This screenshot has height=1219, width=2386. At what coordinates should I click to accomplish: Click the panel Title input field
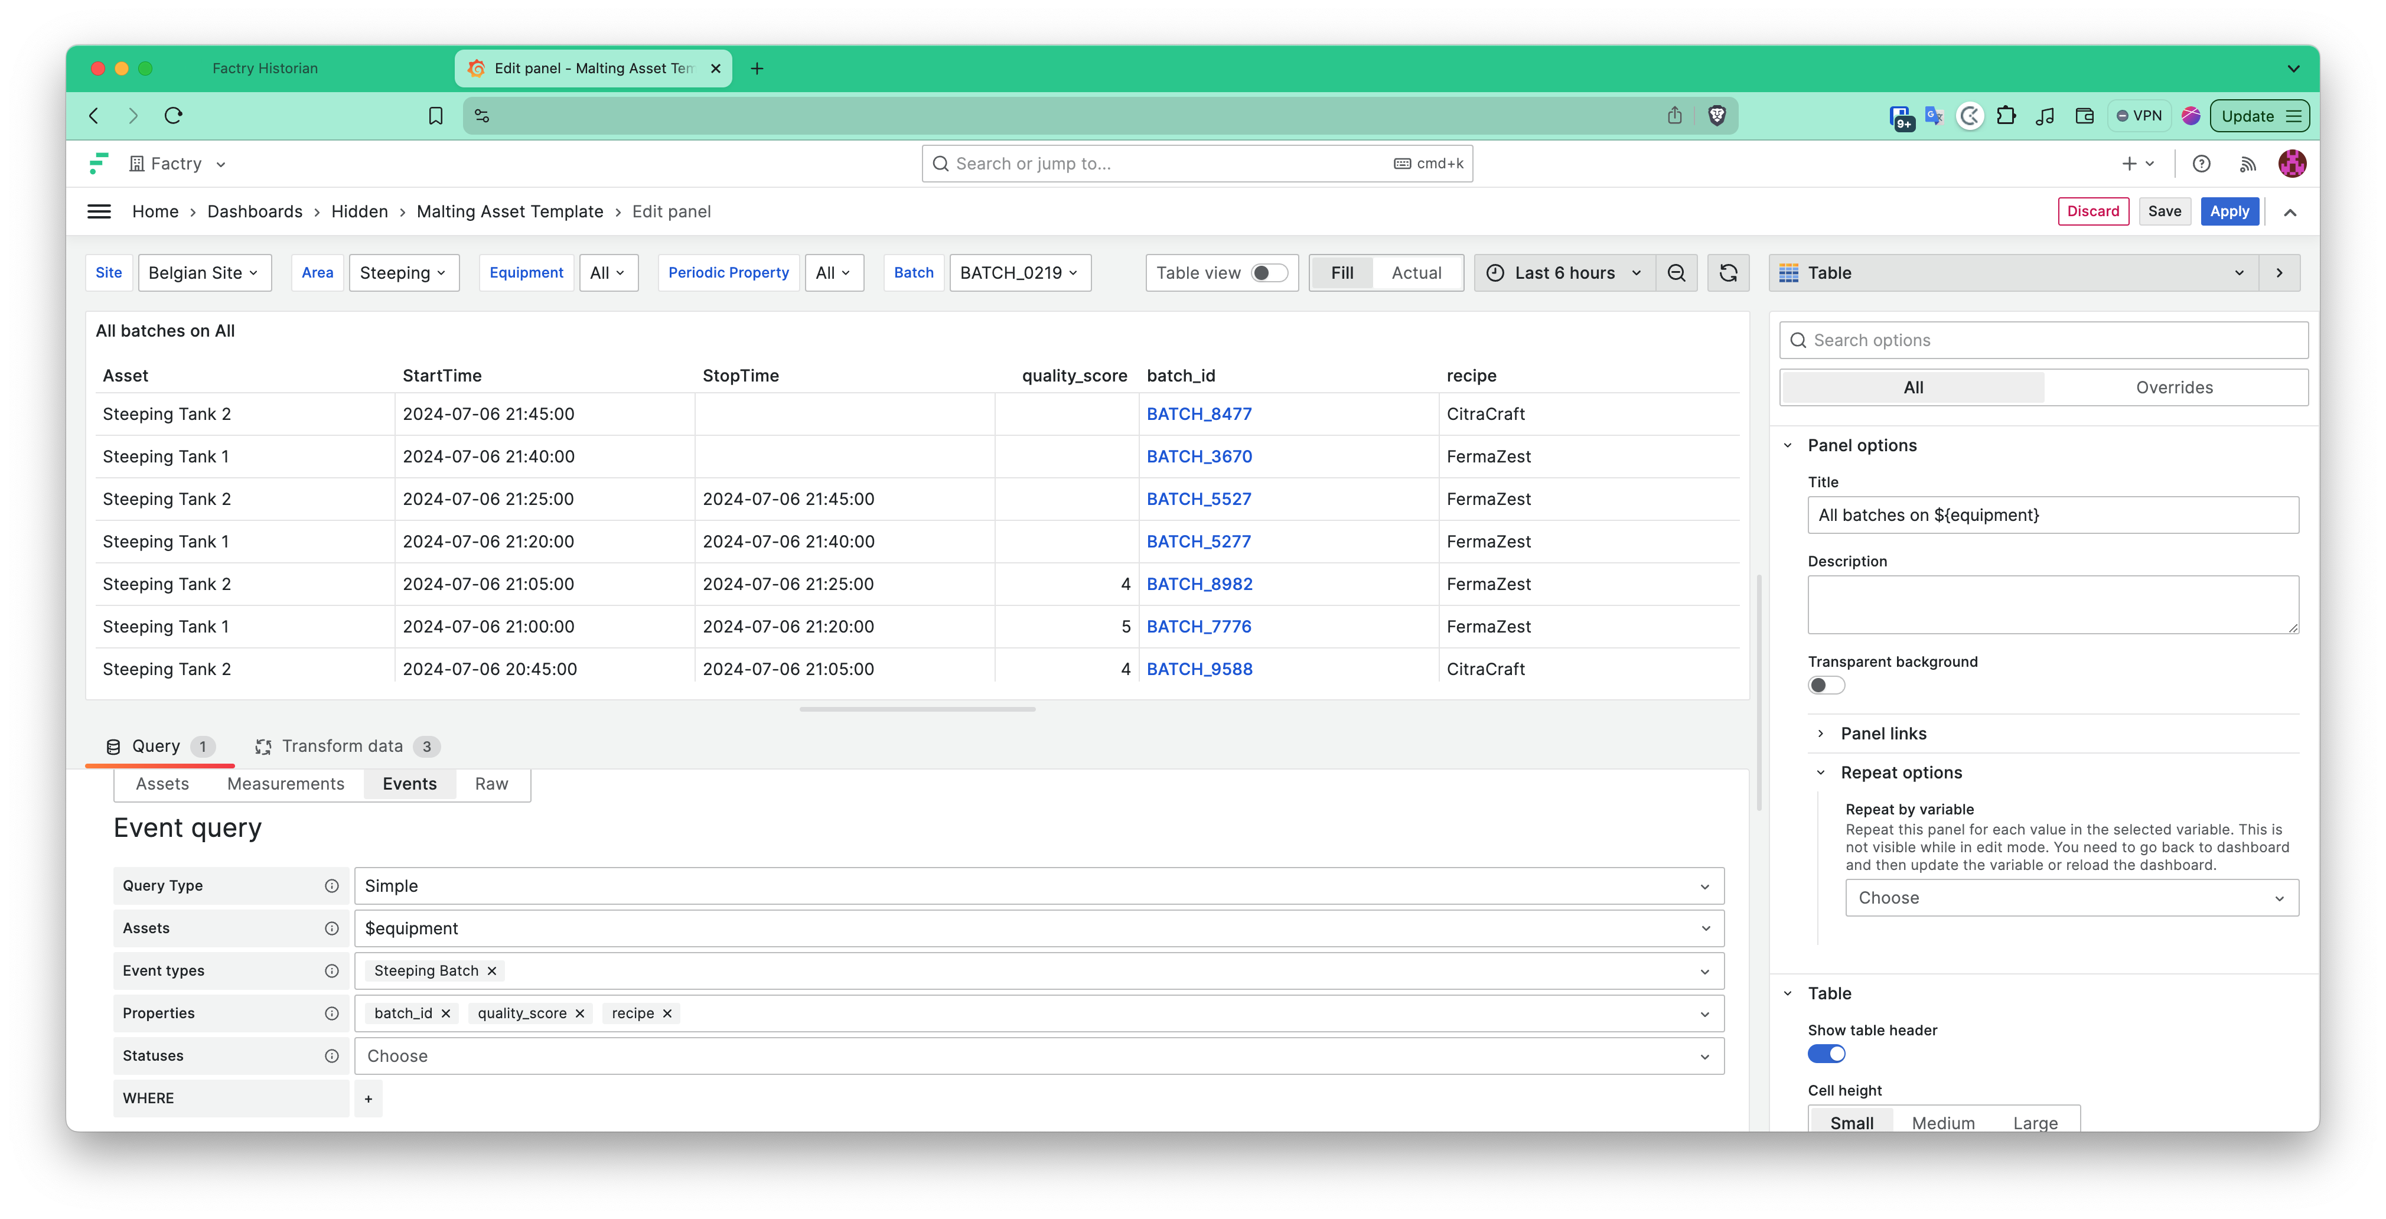[x=2052, y=515]
